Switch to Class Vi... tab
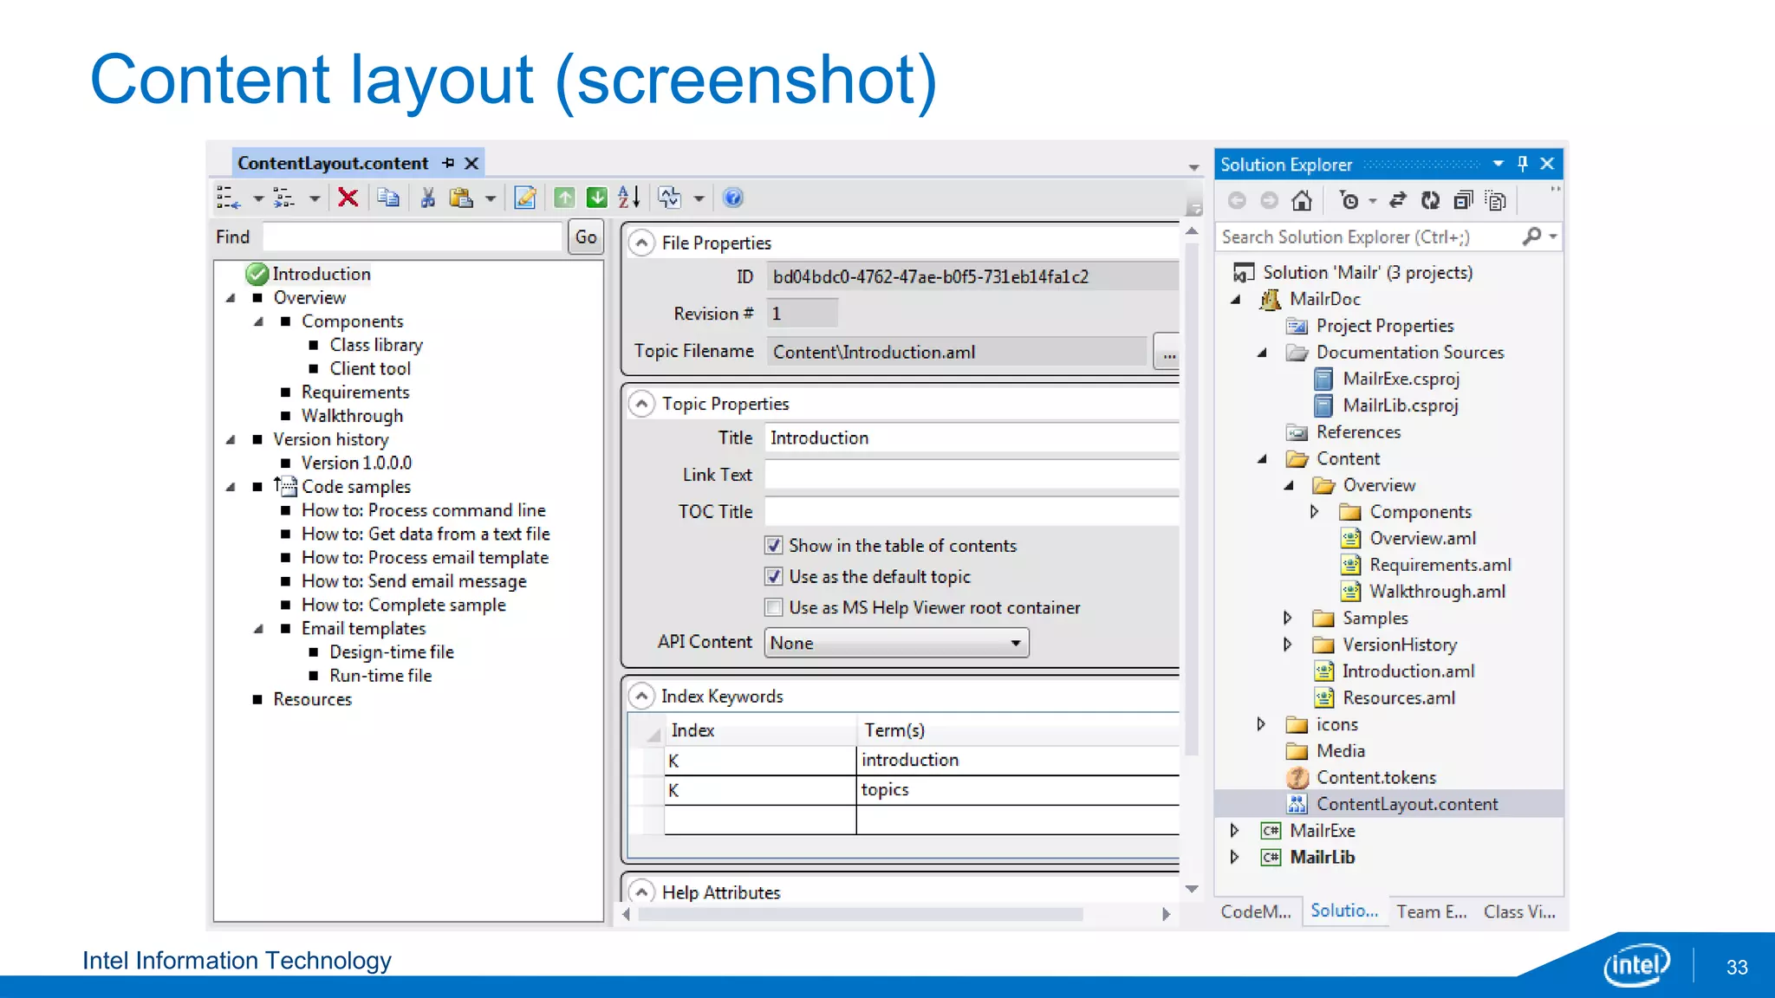The image size is (1775, 998). 1519,912
